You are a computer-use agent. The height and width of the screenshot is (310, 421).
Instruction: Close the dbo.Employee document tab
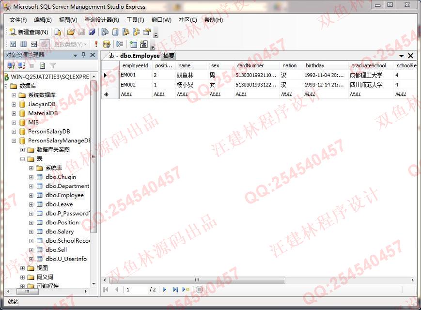pos(410,56)
